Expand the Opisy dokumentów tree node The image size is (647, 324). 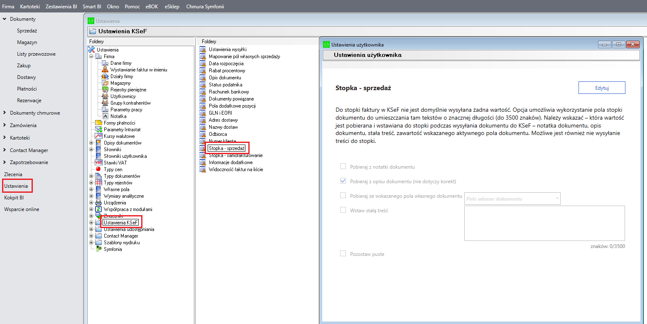[x=91, y=143]
